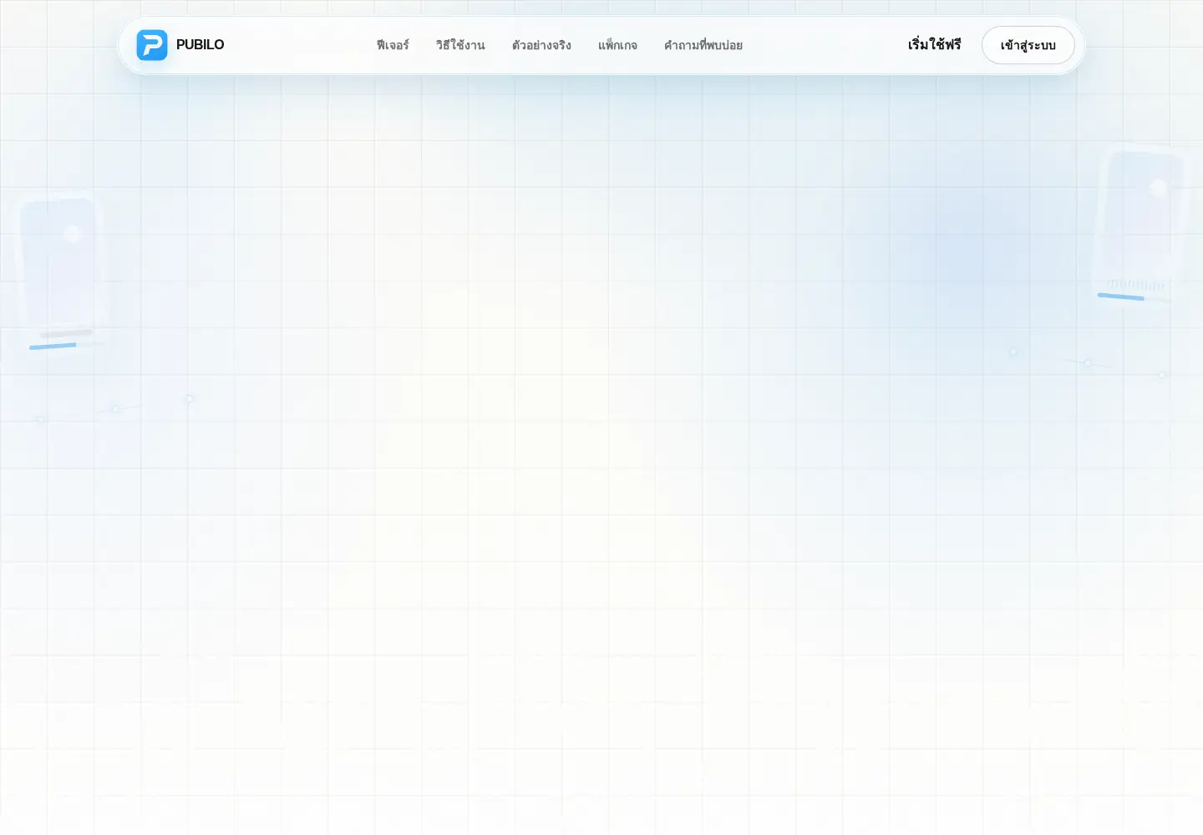The width and height of the screenshot is (1203, 835).
Task: Click the blue Pubilo P logo icon
Action: pos(152,45)
